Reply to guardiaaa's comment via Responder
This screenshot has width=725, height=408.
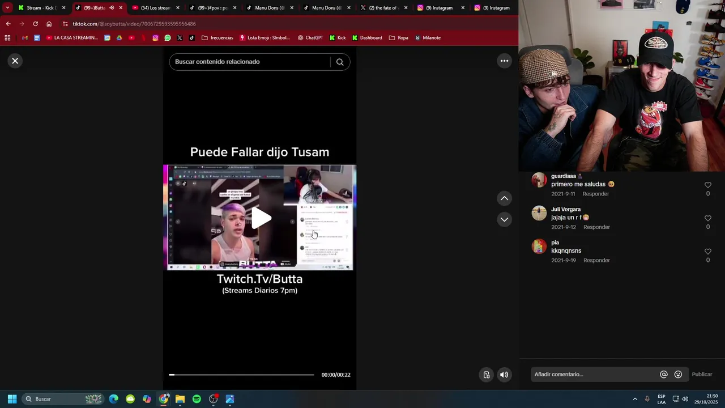pyautogui.click(x=596, y=194)
